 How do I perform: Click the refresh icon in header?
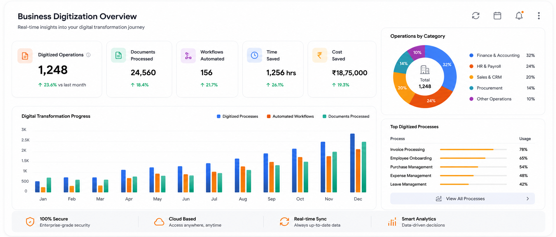click(x=476, y=16)
